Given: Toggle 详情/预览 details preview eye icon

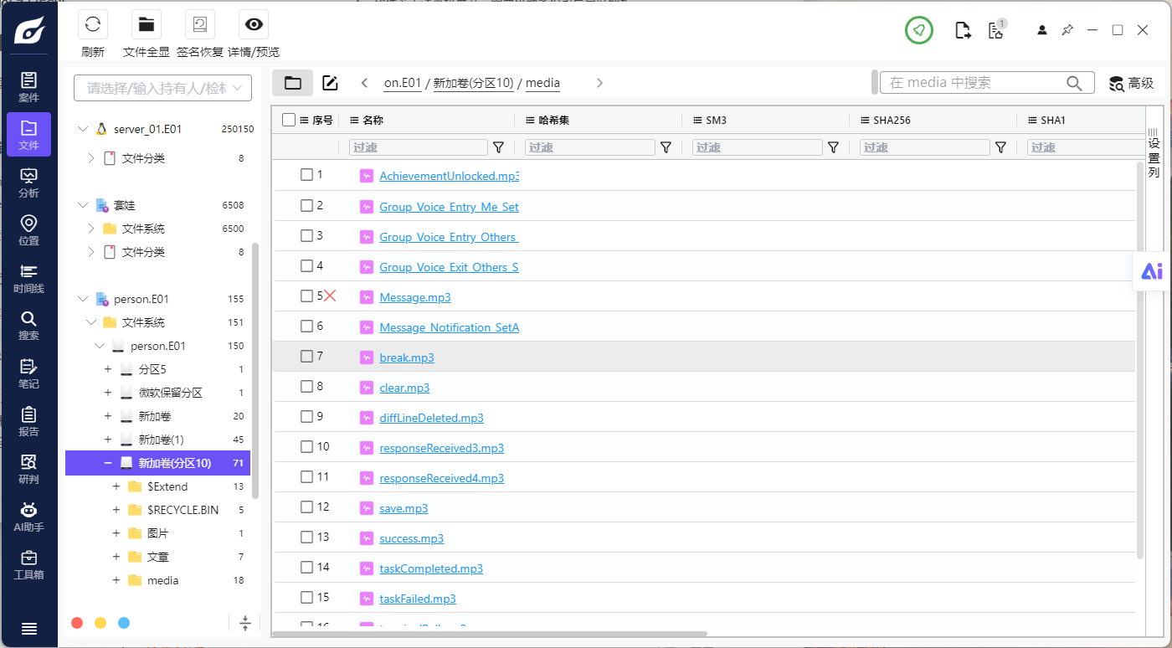Looking at the screenshot, I should click(x=254, y=24).
